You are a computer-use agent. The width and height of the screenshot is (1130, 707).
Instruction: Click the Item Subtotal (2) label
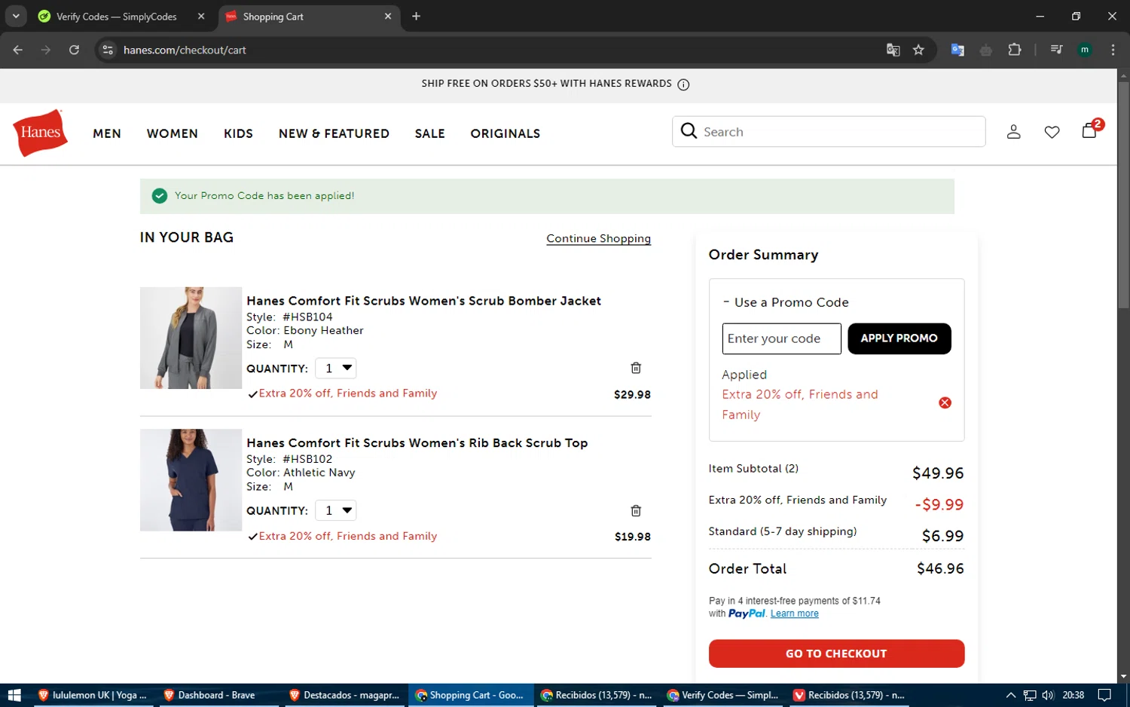[753, 469]
